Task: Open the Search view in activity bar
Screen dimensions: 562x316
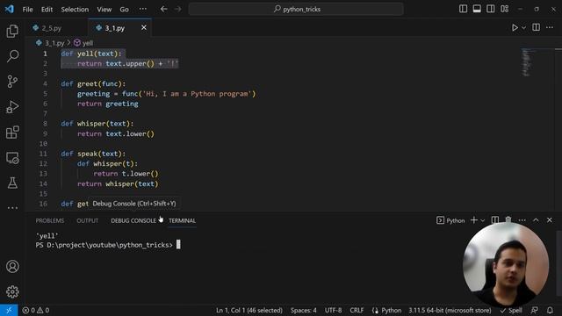Action: [x=12, y=56]
